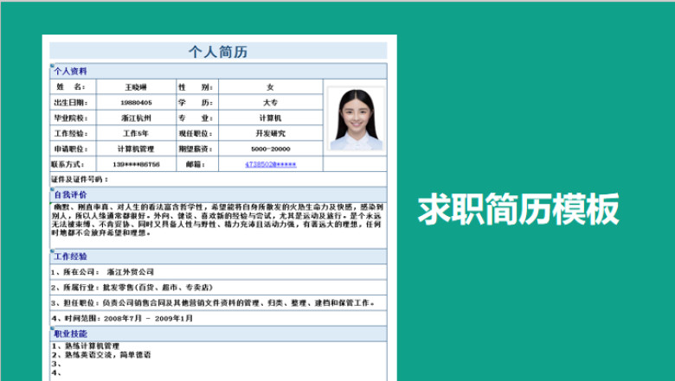Viewport: 675px width, 381px height.
Task: Click the '出生日期:' label cell
Action: [73, 102]
